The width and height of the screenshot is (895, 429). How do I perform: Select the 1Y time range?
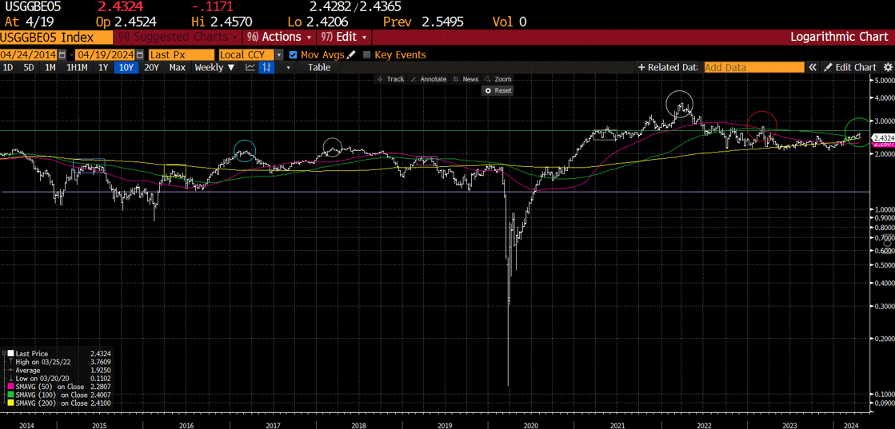[x=102, y=67]
